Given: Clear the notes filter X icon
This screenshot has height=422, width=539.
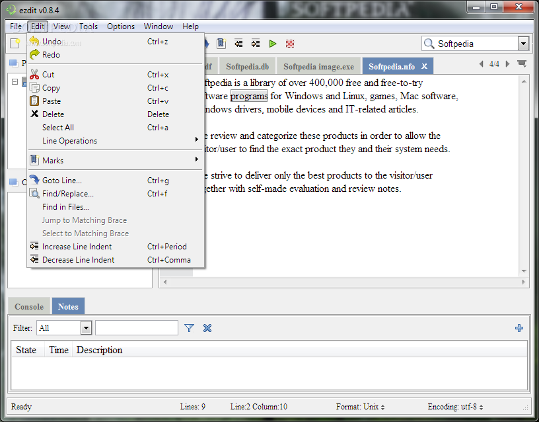Looking at the screenshot, I should pos(207,328).
